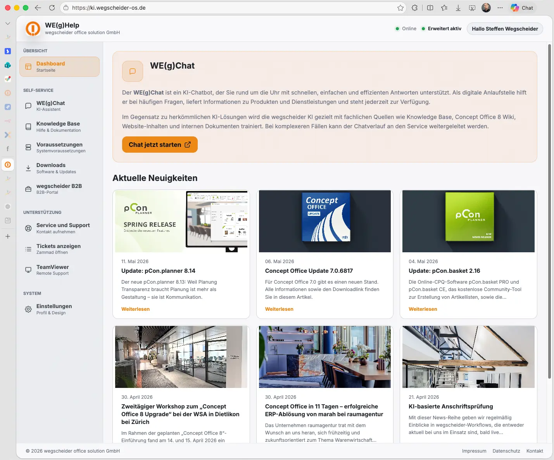
Task: Click the date 04. Mai 2026
Action: [x=423, y=262]
